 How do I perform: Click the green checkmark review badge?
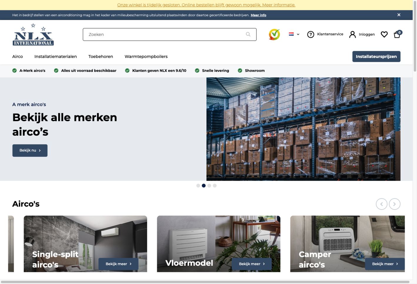click(274, 34)
